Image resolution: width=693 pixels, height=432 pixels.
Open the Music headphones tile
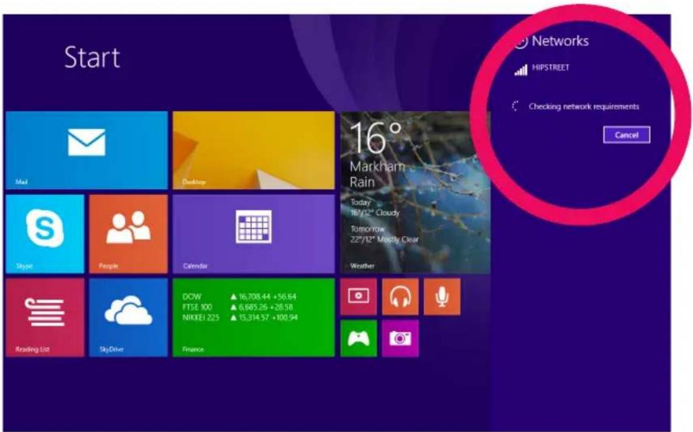(x=400, y=297)
